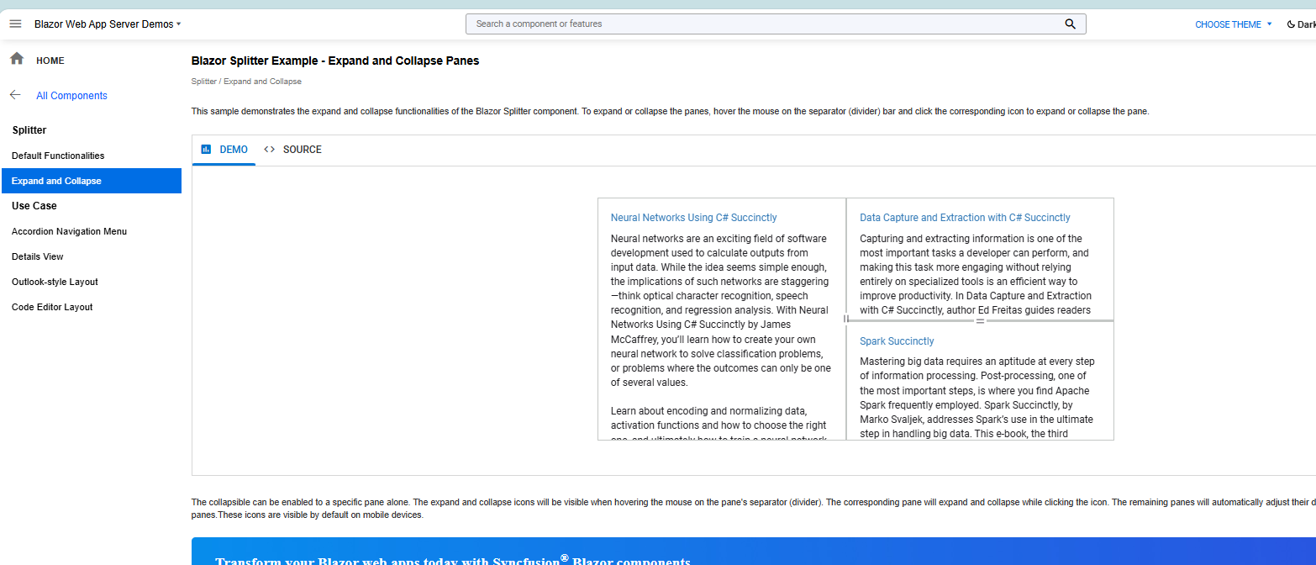Click the horizontal splitter resize handle
1316x565 pixels.
point(980,321)
